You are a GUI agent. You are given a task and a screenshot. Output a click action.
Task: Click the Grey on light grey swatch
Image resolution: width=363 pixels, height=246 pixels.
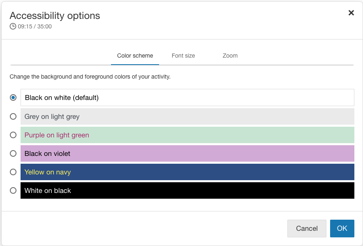pos(187,116)
